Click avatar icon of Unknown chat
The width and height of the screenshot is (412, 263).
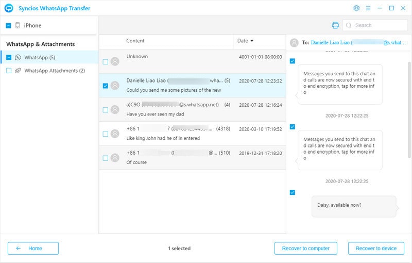click(115, 61)
